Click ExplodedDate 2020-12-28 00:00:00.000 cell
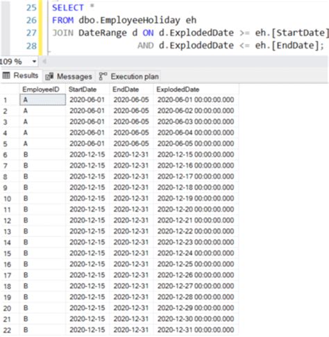 [x=196, y=297]
